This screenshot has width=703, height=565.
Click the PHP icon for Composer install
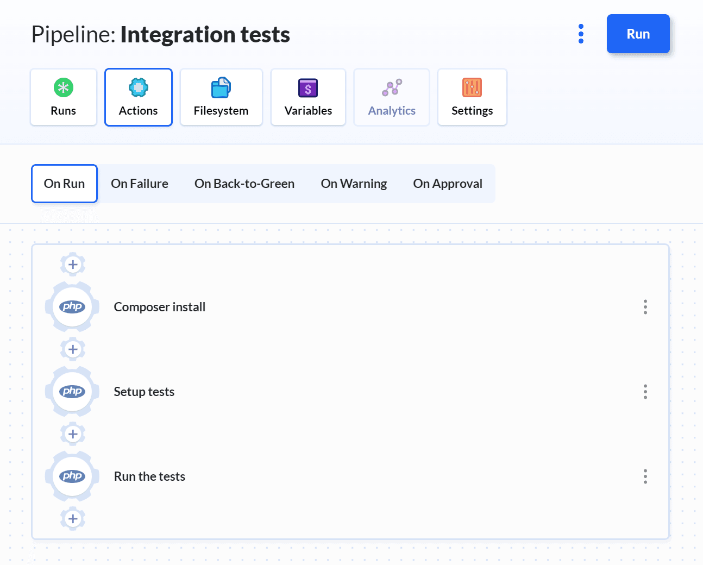point(72,307)
